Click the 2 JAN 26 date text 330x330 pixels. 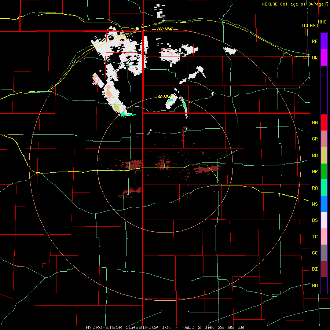[x=211, y=327]
